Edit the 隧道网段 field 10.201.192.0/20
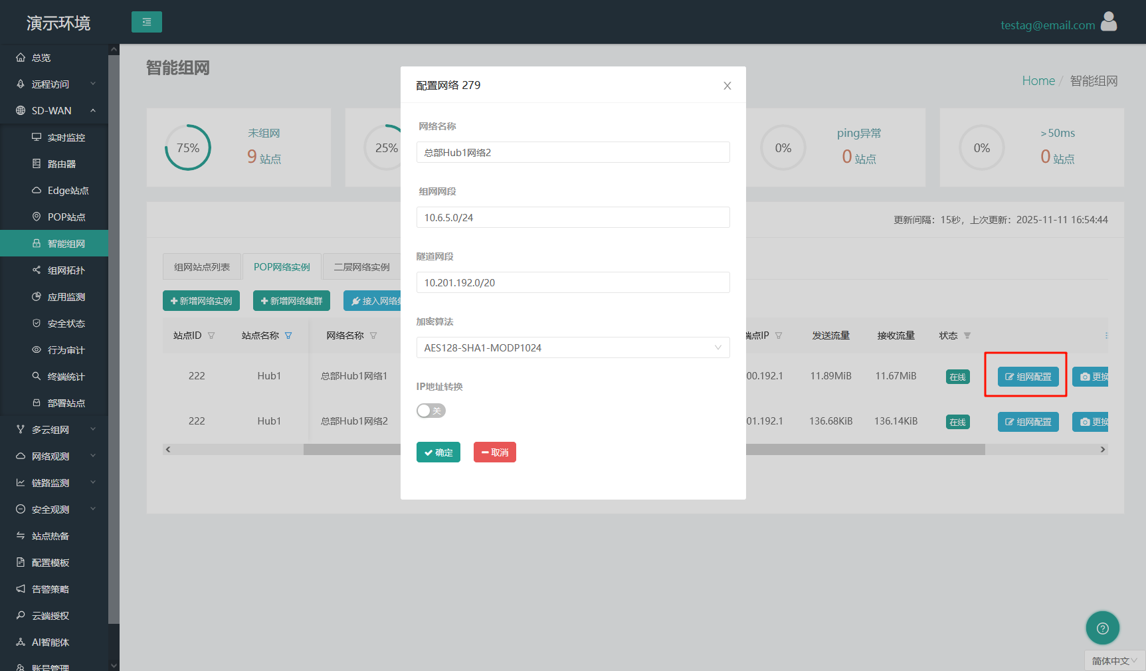Screen dimensions: 1146x671 pyautogui.click(x=573, y=282)
